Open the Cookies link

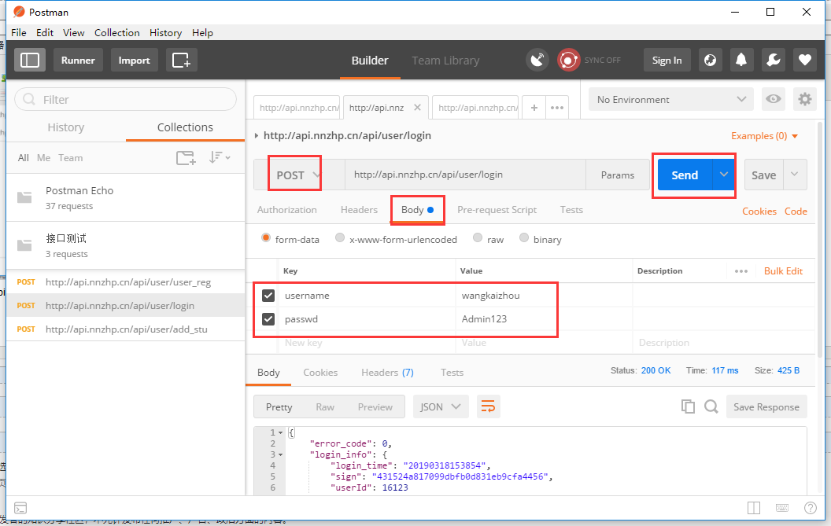(759, 211)
